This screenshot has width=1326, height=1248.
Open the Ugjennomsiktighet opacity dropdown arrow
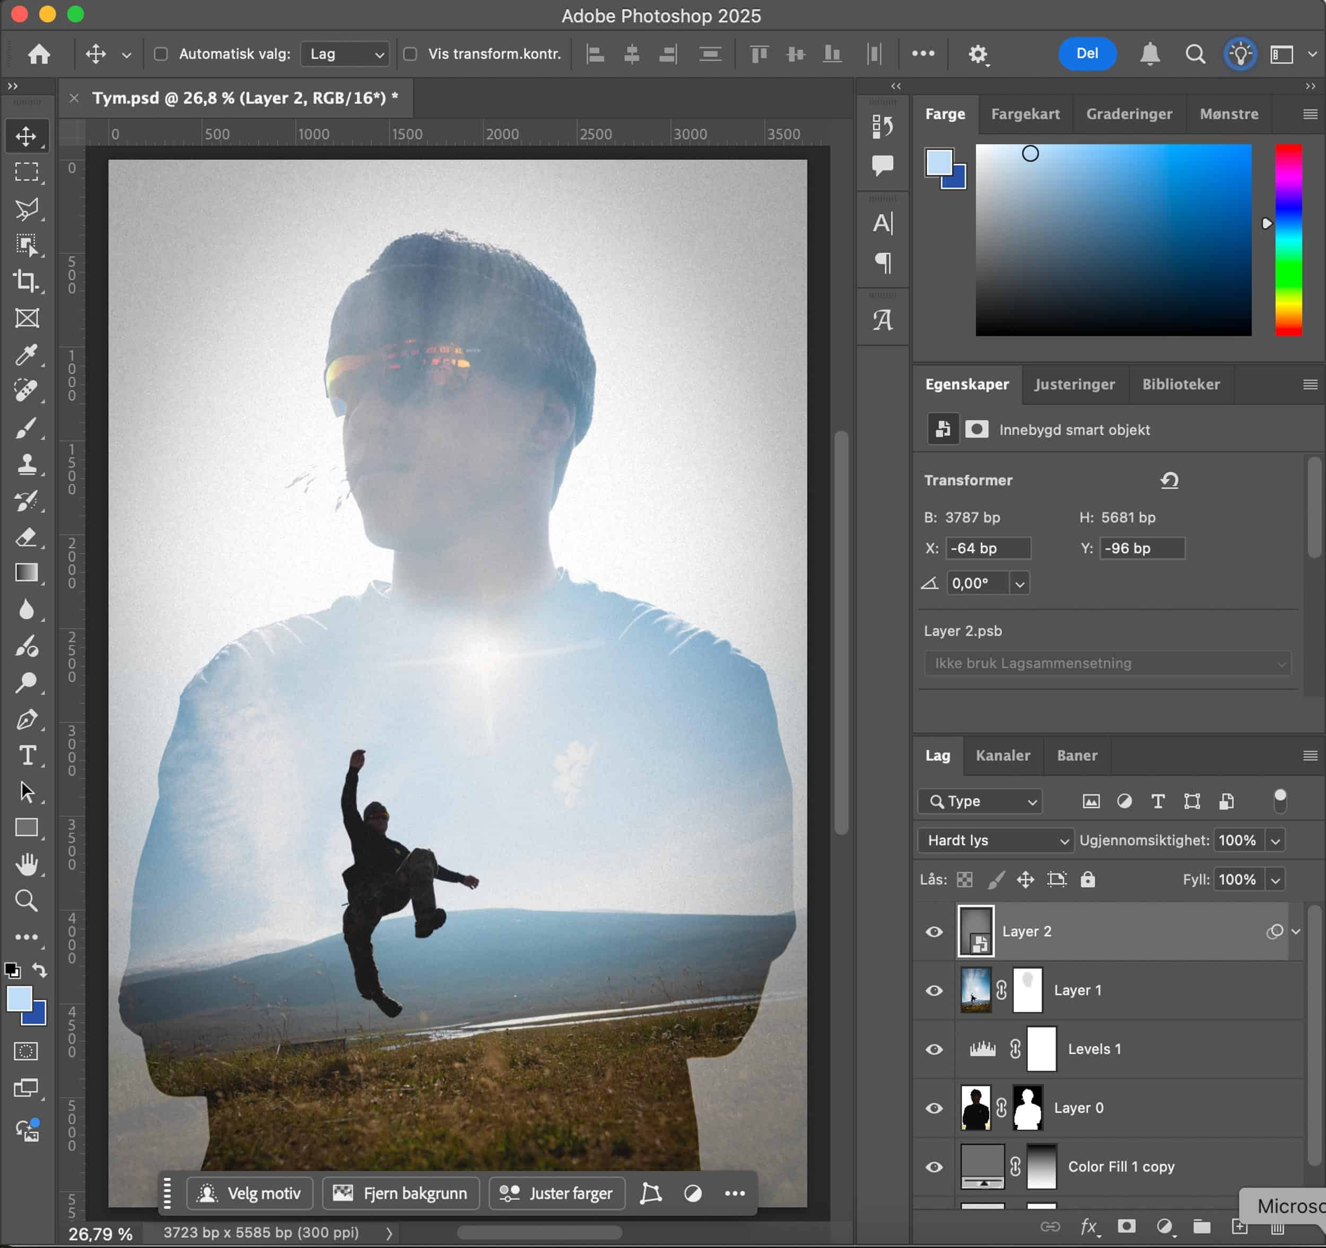(1275, 841)
